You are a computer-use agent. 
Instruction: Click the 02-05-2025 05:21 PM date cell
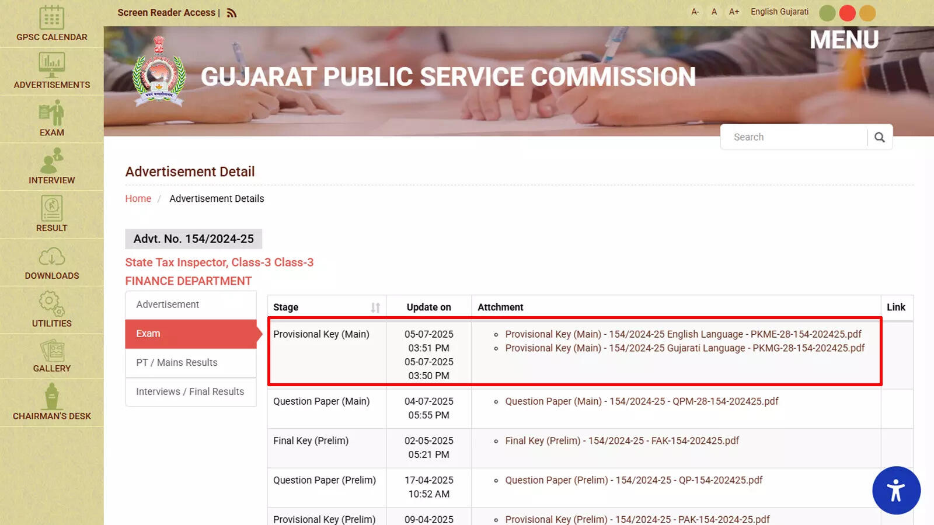428,448
